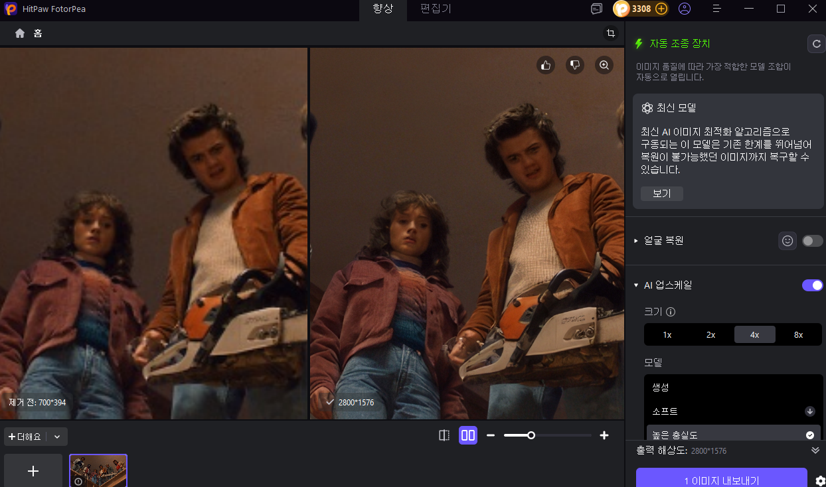826x487 pixels.
Task: Click the HitPaw FotorPea logo icon
Action: tap(11, 9)
